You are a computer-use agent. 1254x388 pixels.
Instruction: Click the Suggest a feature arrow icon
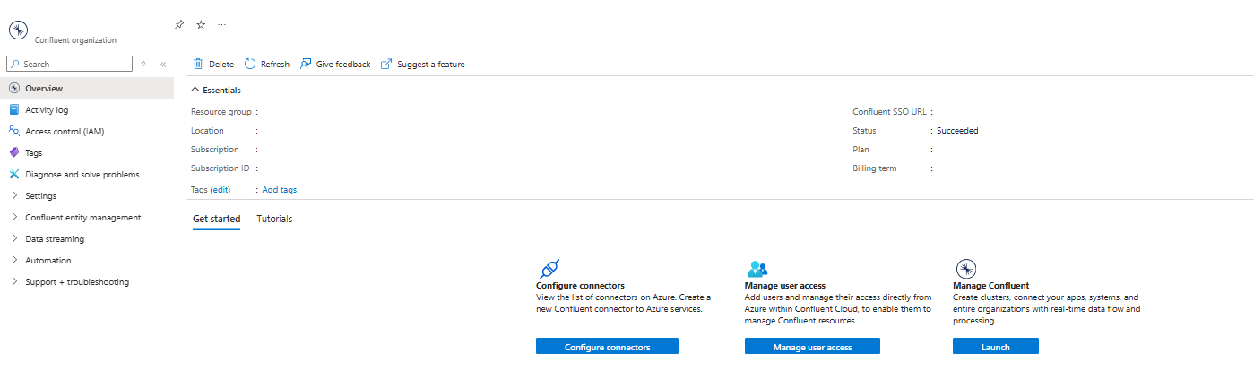[x=386, y=64]
